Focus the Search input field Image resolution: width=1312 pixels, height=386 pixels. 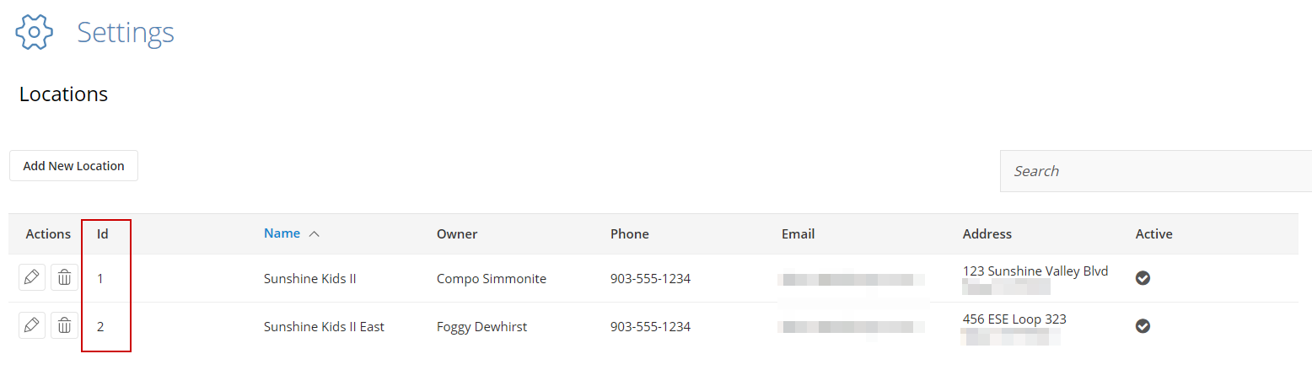point(1156,171)
